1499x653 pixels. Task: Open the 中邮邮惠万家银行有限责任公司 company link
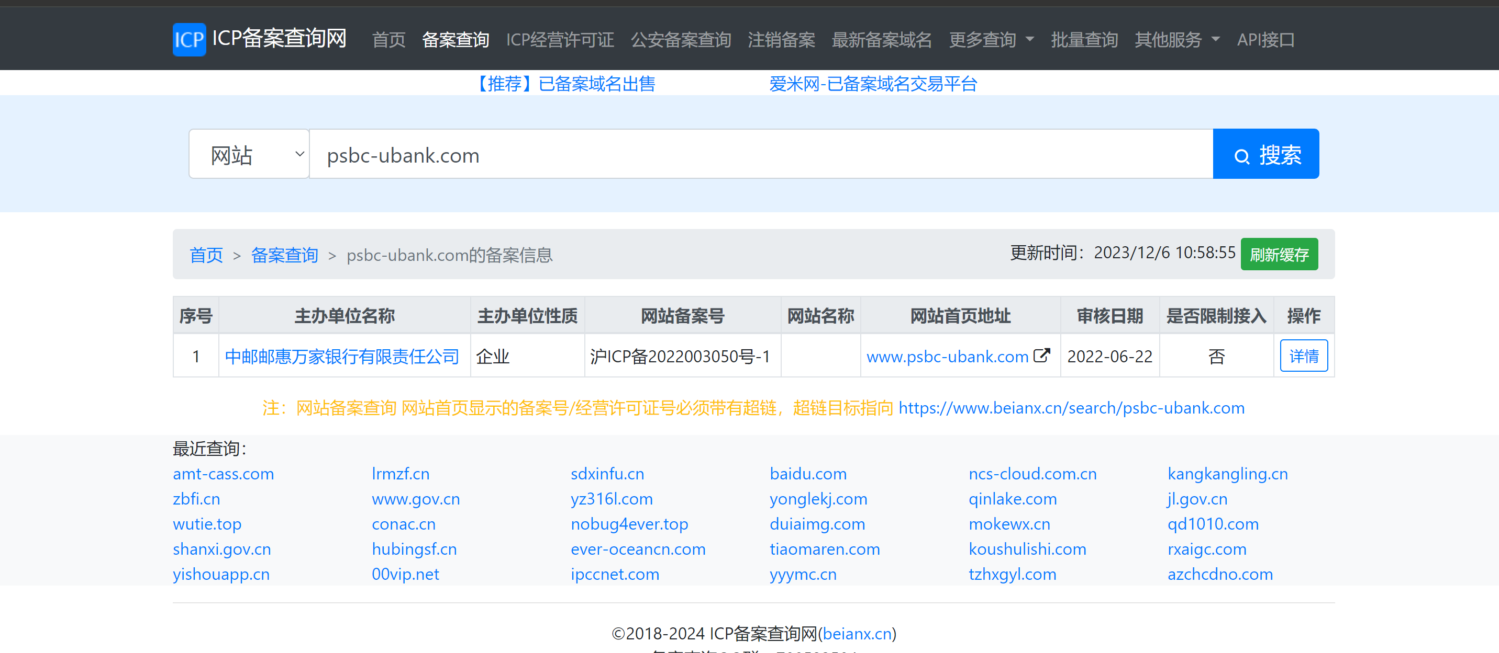[341, 356]
